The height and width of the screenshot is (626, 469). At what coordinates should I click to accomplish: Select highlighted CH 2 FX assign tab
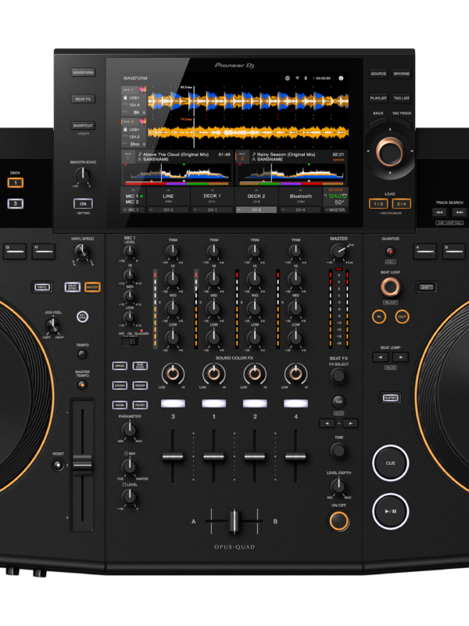pyautogui.click(x=256, y=210)
